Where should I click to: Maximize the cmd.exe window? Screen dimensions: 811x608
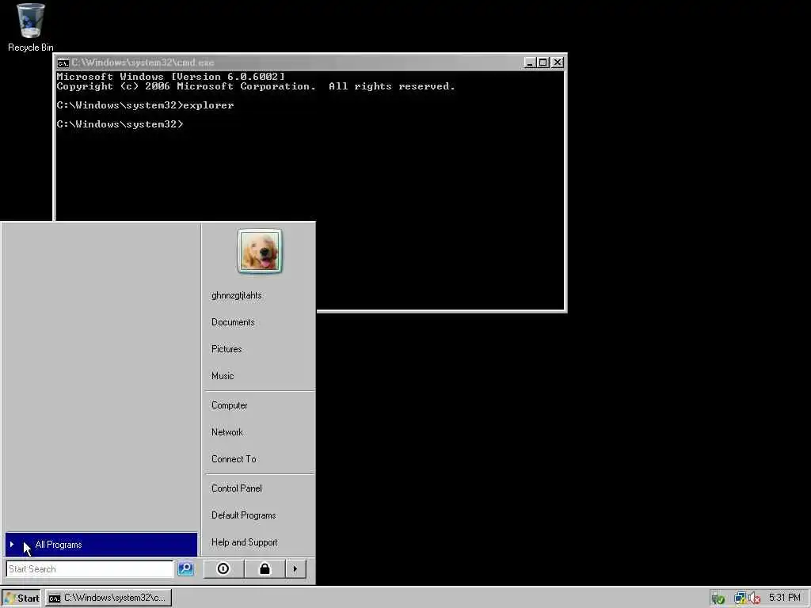tap(543, 63)
